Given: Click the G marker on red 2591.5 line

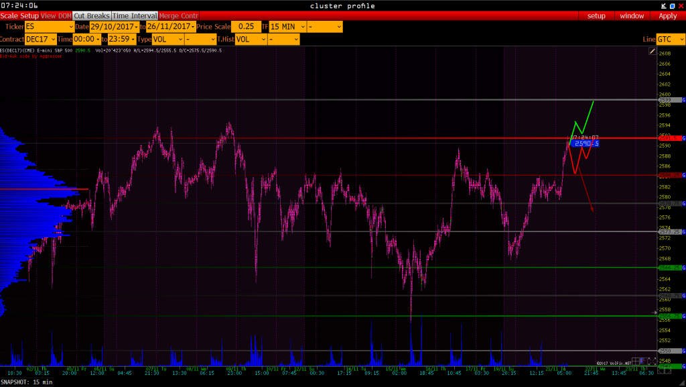Looking at the screenshot, I should point(683,138).
